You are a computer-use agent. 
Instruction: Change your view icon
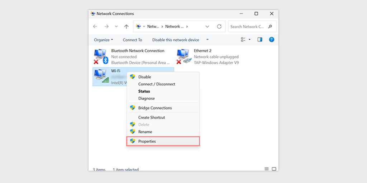[x=243, y=40]
